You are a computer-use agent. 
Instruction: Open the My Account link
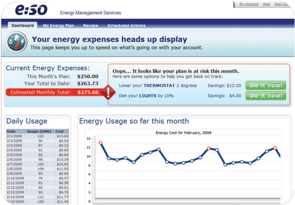tap(249, 4)
